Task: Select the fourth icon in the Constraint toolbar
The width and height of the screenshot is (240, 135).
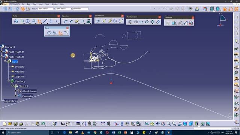Action: coord(185,23)
